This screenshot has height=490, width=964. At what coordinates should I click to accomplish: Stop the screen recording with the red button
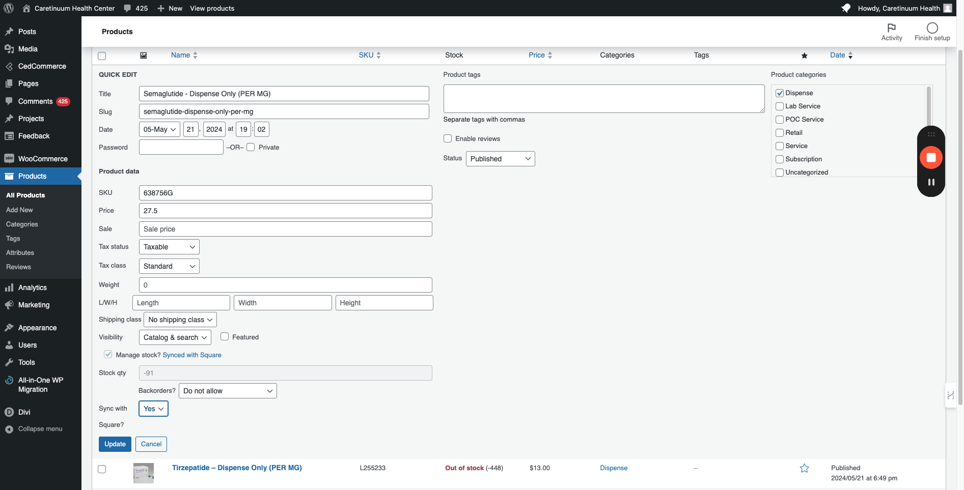tap(931, 157)
